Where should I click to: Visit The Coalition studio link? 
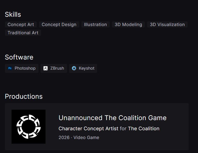click(144, 129)
